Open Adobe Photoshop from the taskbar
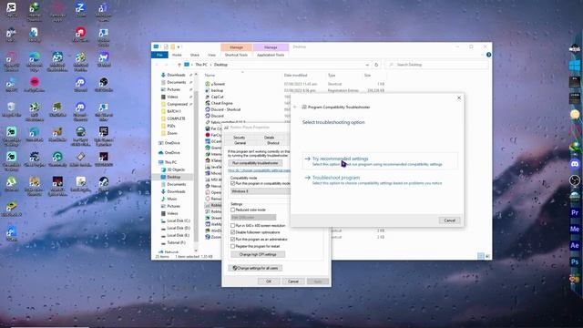583x328 pixels. (x=575, y=261)
